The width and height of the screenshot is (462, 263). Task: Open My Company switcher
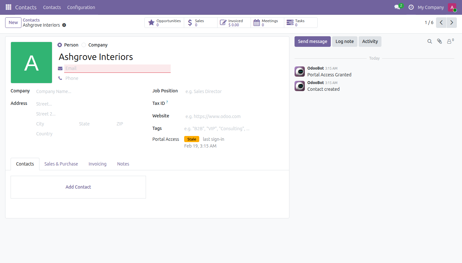coord(431,7)
